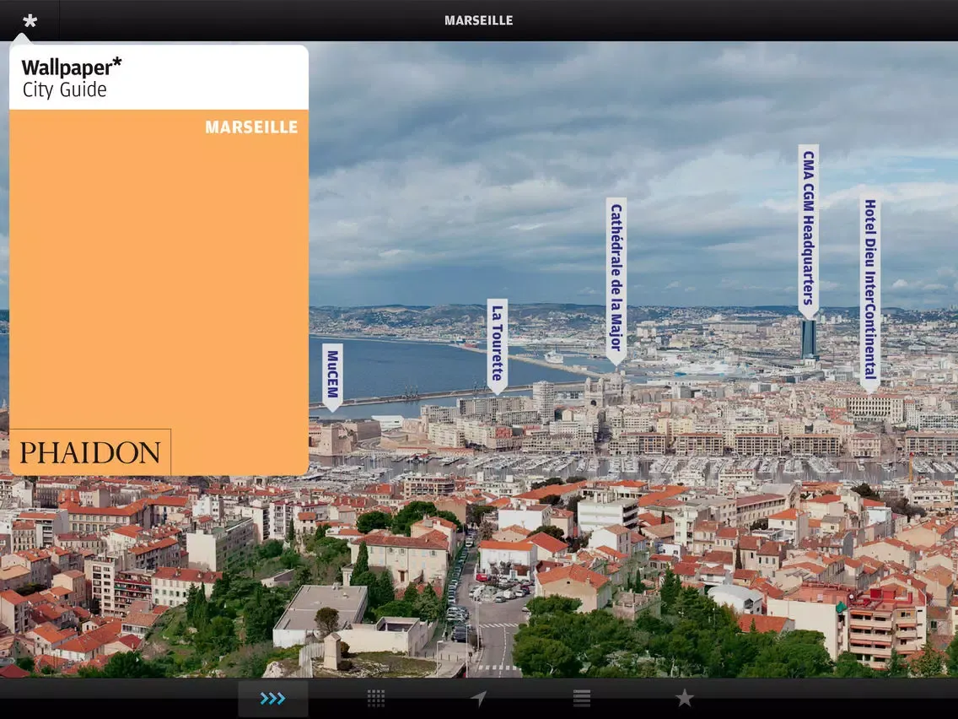Tap the white MARSEILLE text on cover
Image resolution: width=958 pixels, height=719 pixels.
click(251, 127)
